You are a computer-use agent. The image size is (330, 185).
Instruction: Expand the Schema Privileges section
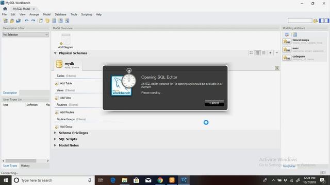(55, 133)
